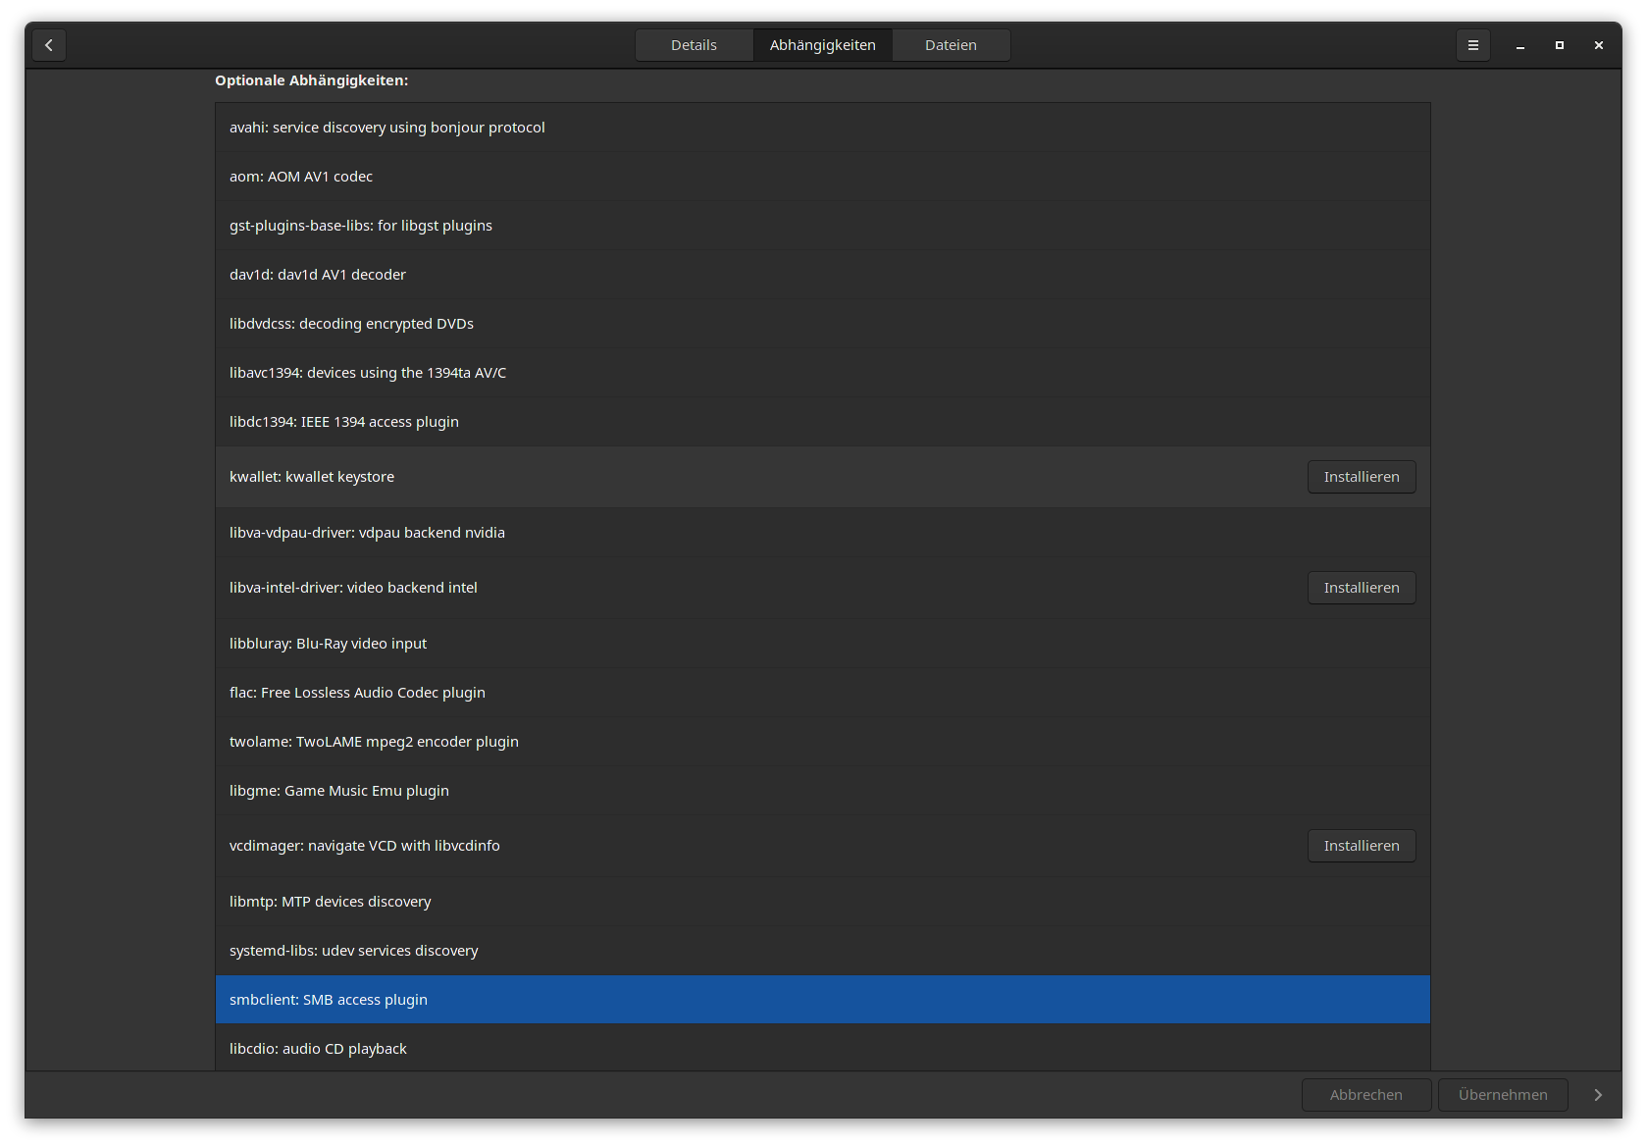Select the avahi service discovery row
This screenshot has height=1146, width=1647.
pos(822,128)
